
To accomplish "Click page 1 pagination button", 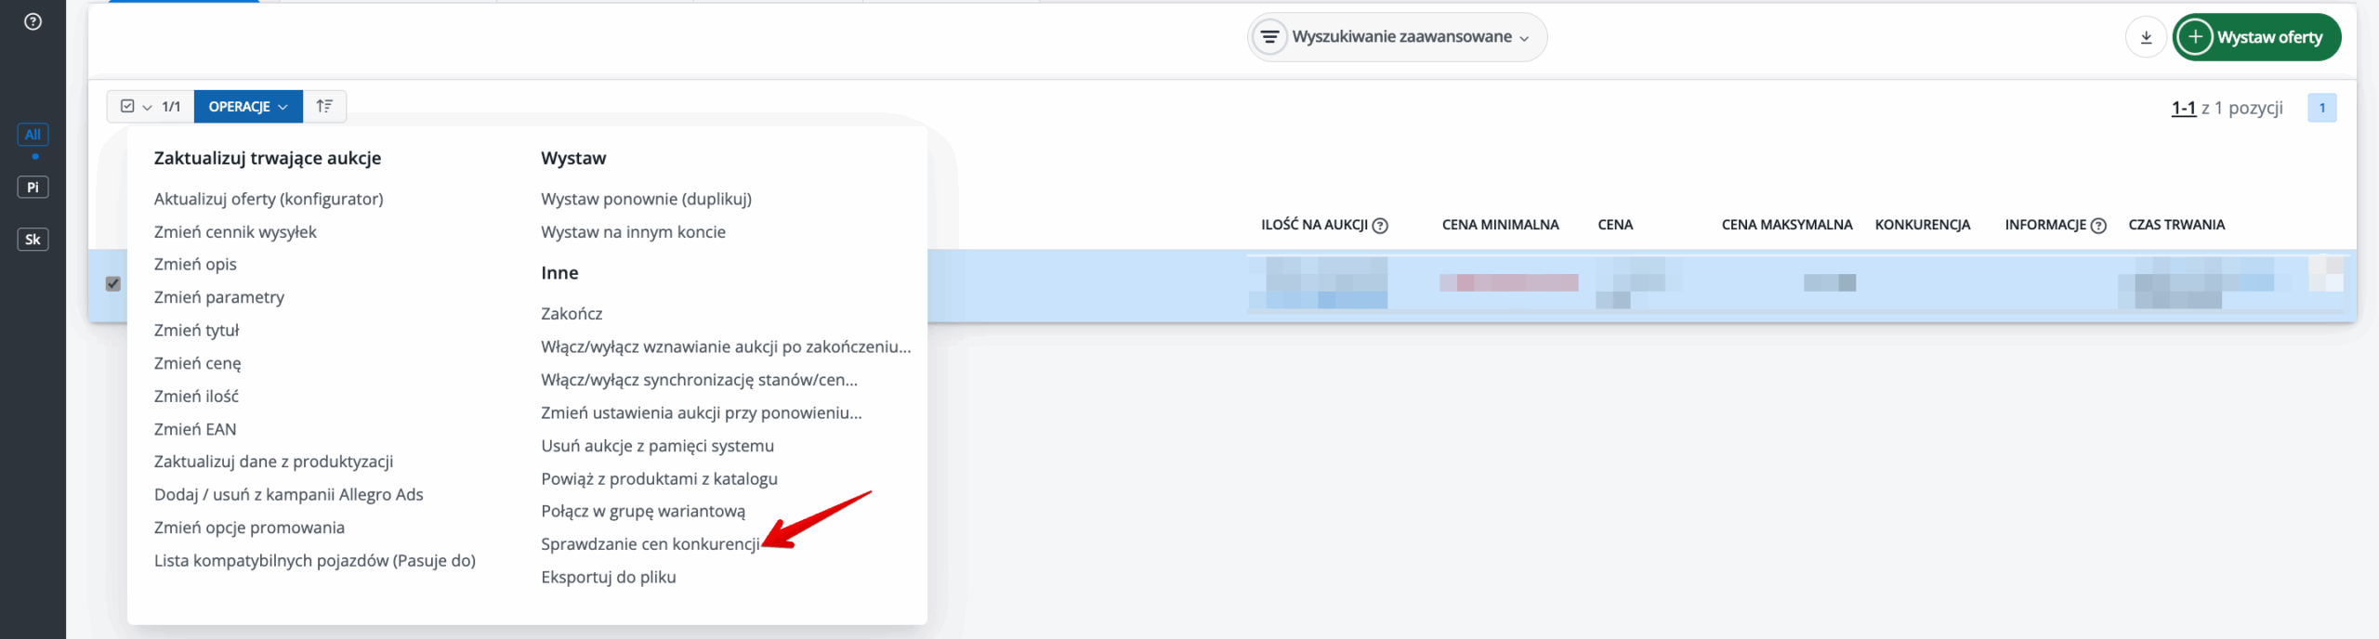I will click(x=2321, y=108).
